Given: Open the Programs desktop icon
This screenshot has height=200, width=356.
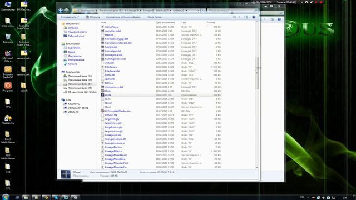Looking at the screenshot, I should 8,87.
